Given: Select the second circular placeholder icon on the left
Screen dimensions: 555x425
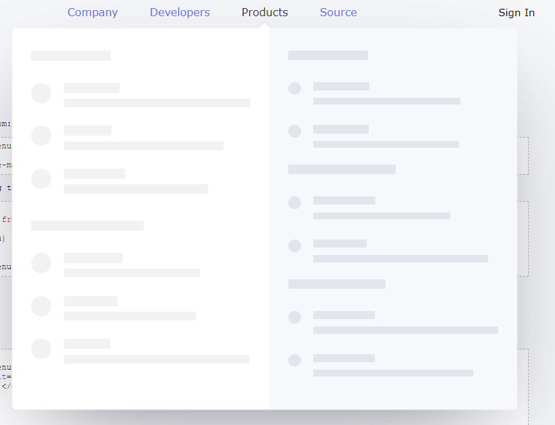Looking at the screenshot, I should pyautogui.click(x=41, y=136).
